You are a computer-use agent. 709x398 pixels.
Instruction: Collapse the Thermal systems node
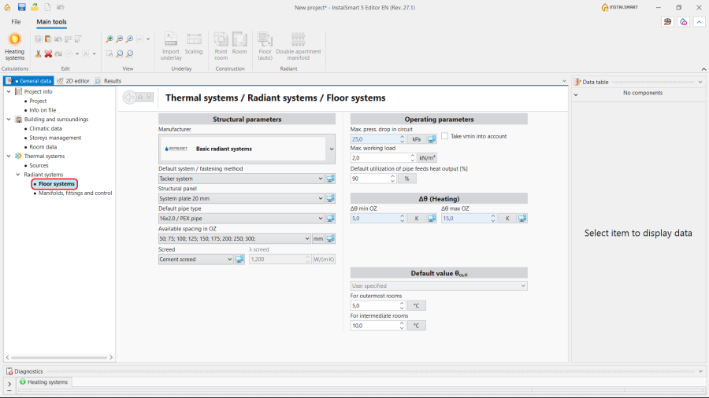coord(9,156)
